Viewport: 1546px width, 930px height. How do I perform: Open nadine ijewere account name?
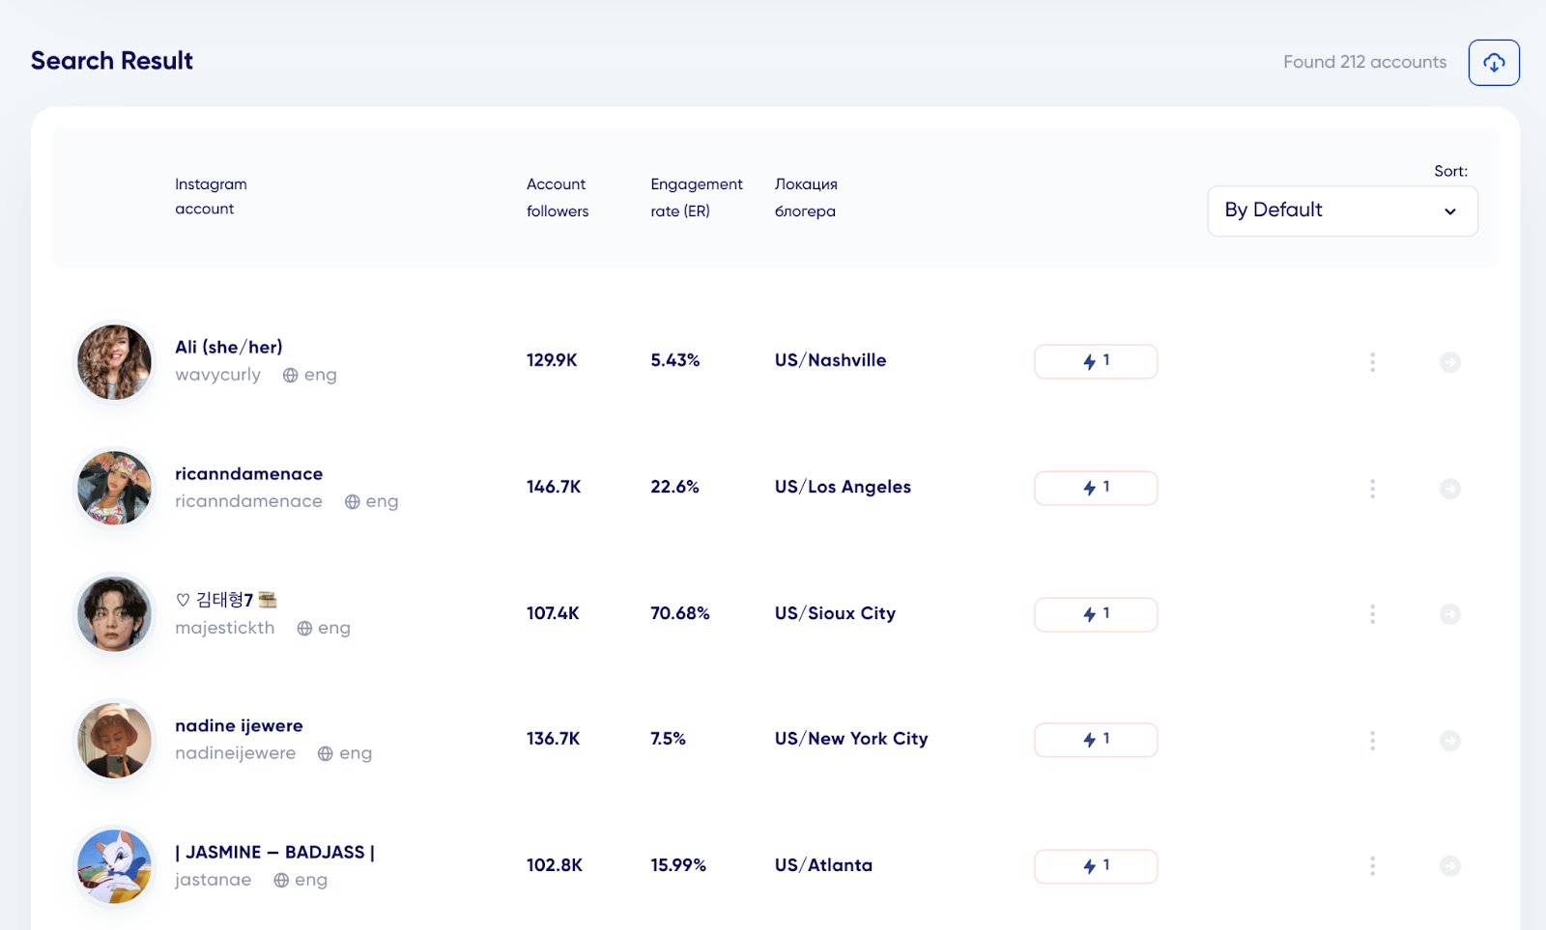click(x=239, y=726)
